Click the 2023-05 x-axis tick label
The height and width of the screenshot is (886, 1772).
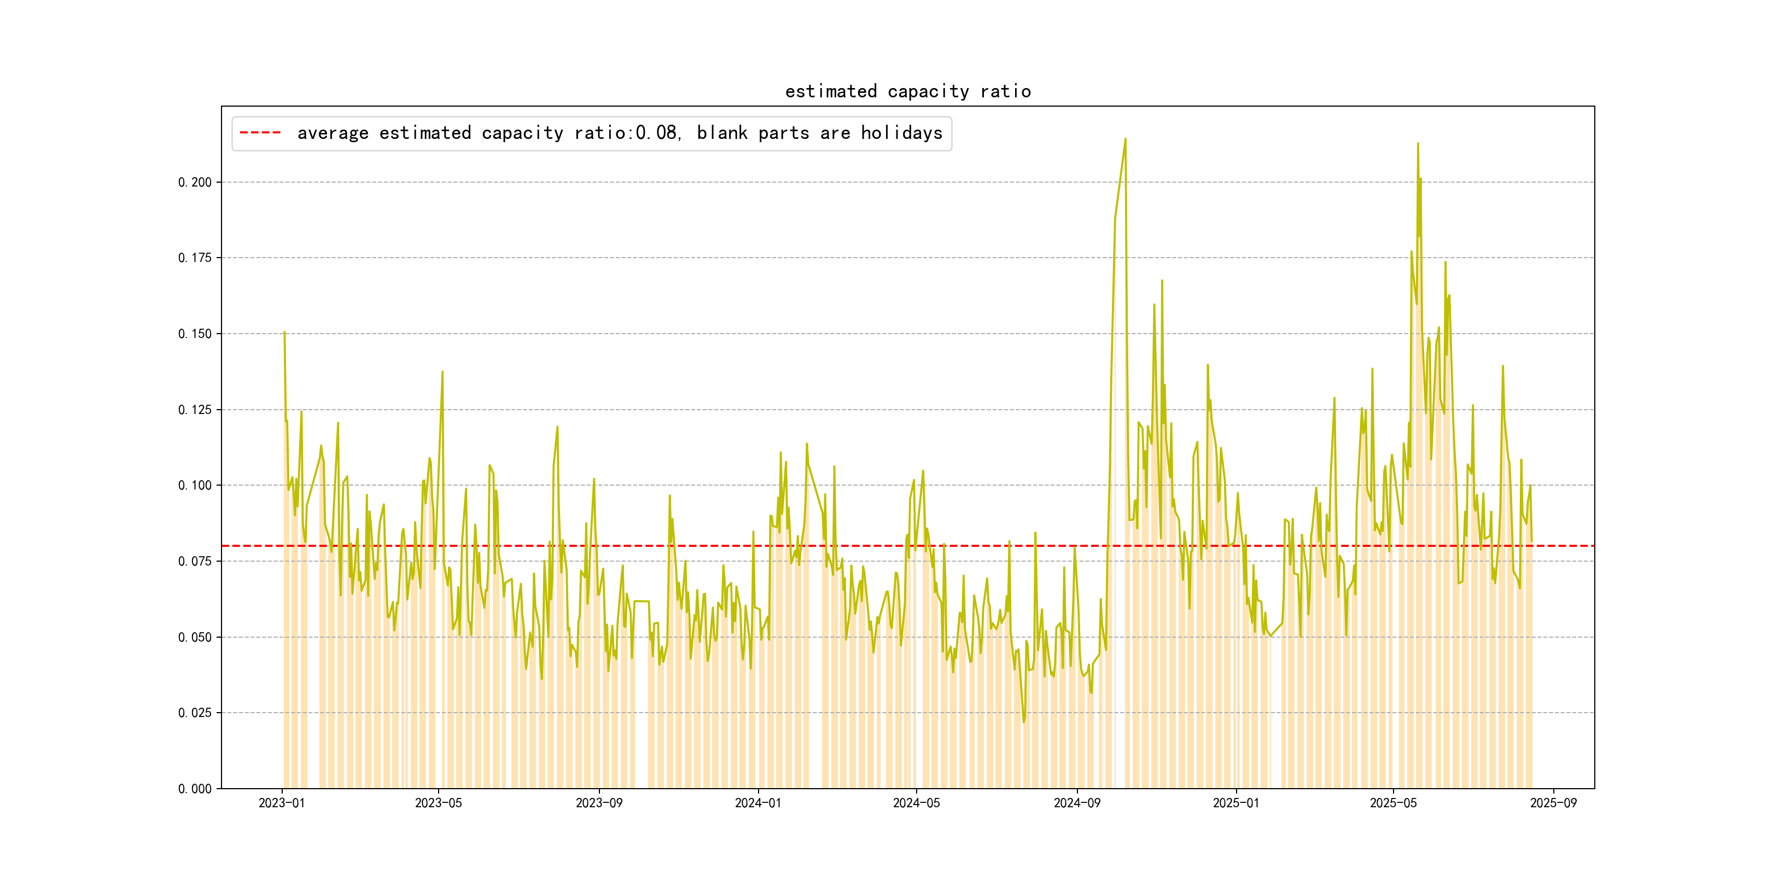click(x=438, y=803)
